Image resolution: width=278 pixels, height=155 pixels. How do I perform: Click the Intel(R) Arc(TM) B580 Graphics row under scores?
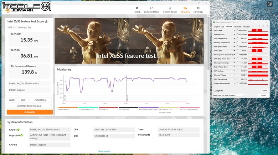pyautogui.click(x=30, y=84)
